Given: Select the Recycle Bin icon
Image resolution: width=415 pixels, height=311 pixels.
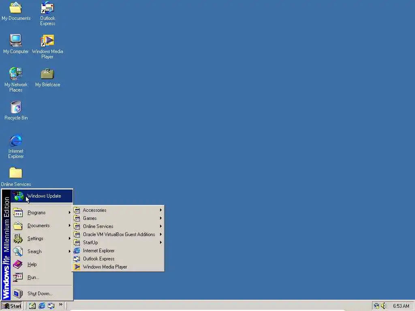Looking at the screenshot, I should [16, 111].
